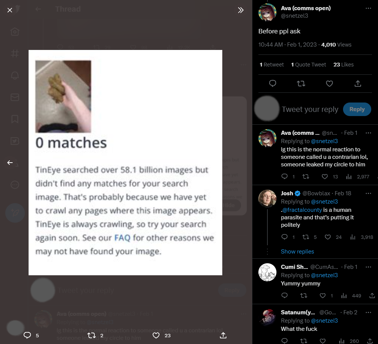View the @snetzel3 handle under Ava's name
378x344 pixels.
click(x=295, y=16)
